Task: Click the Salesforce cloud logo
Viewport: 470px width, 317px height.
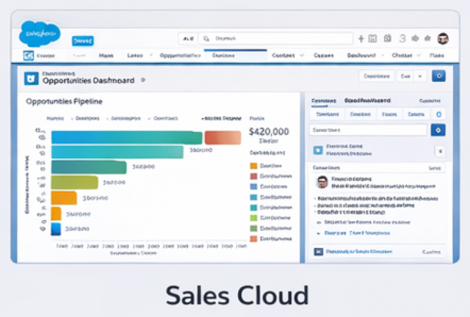Action: click(39, 34)
